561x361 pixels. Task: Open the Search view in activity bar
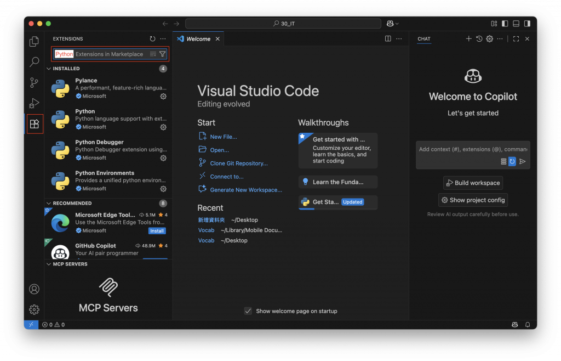[34, 62]
